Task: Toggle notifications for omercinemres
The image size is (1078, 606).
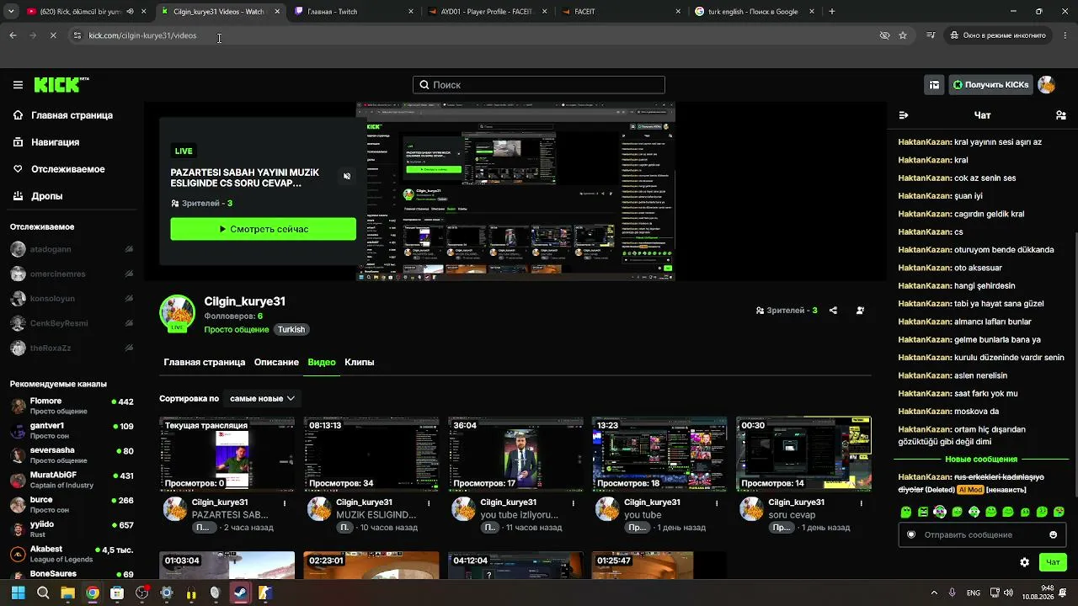Action: tap(129, 274)
